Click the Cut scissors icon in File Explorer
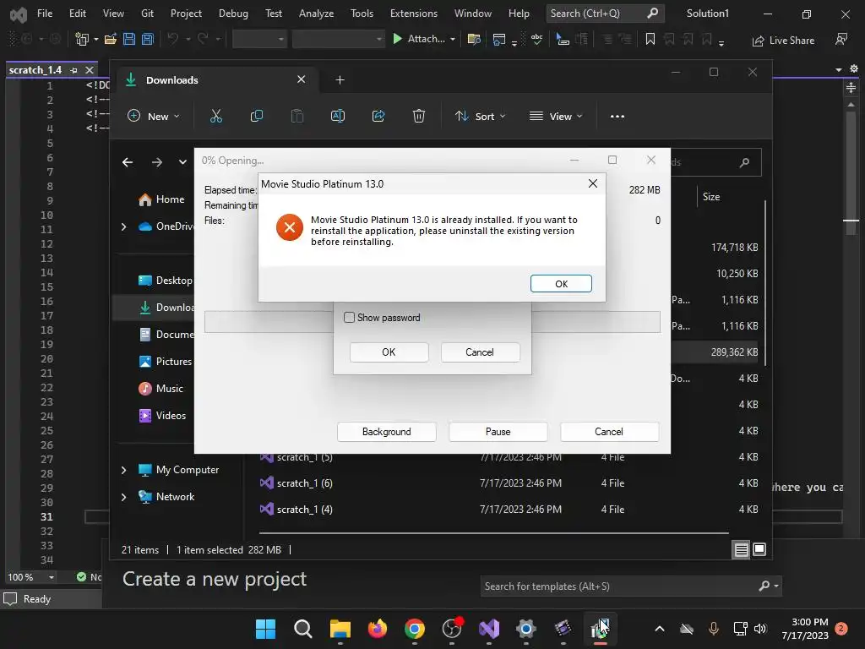The image size is (865, 649). 215,117
